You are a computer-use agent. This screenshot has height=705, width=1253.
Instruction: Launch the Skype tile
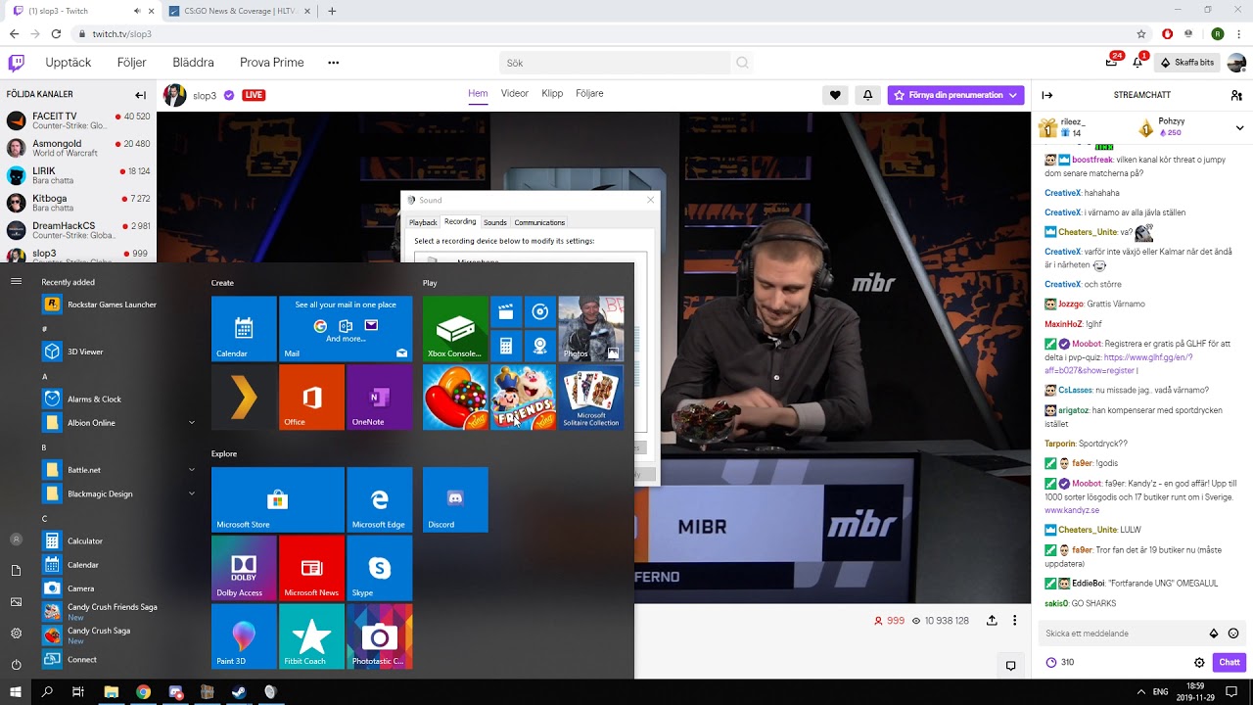(x=380, y=568)
